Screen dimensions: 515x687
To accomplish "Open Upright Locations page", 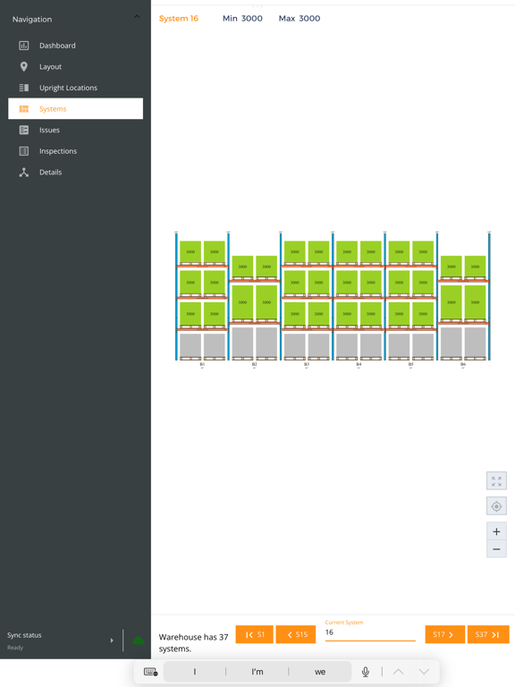I will [75, 88].
